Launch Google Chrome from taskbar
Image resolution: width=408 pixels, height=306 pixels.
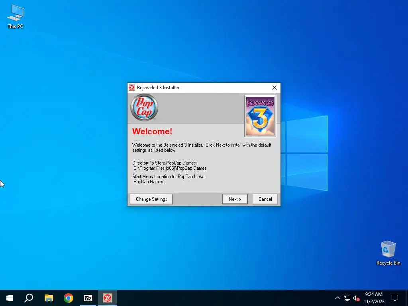point(69,298)
